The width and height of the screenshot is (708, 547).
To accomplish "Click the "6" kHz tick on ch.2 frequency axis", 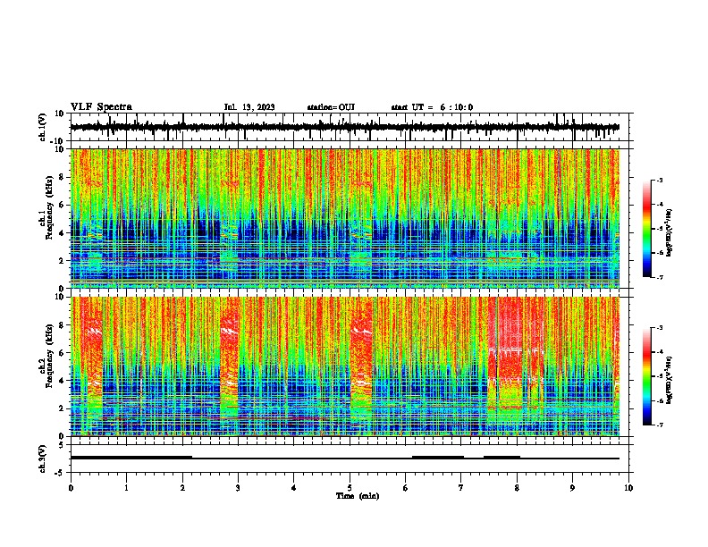I will coord(62,353).
